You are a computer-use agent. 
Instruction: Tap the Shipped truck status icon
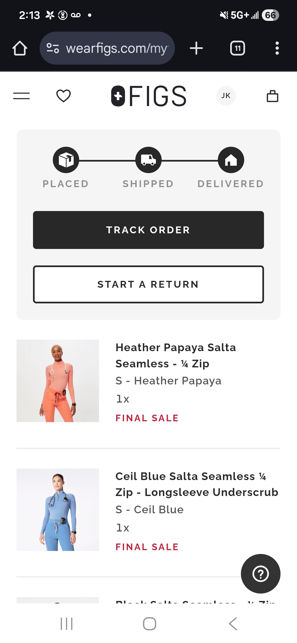pyautogui.click(x=148, y=160)
